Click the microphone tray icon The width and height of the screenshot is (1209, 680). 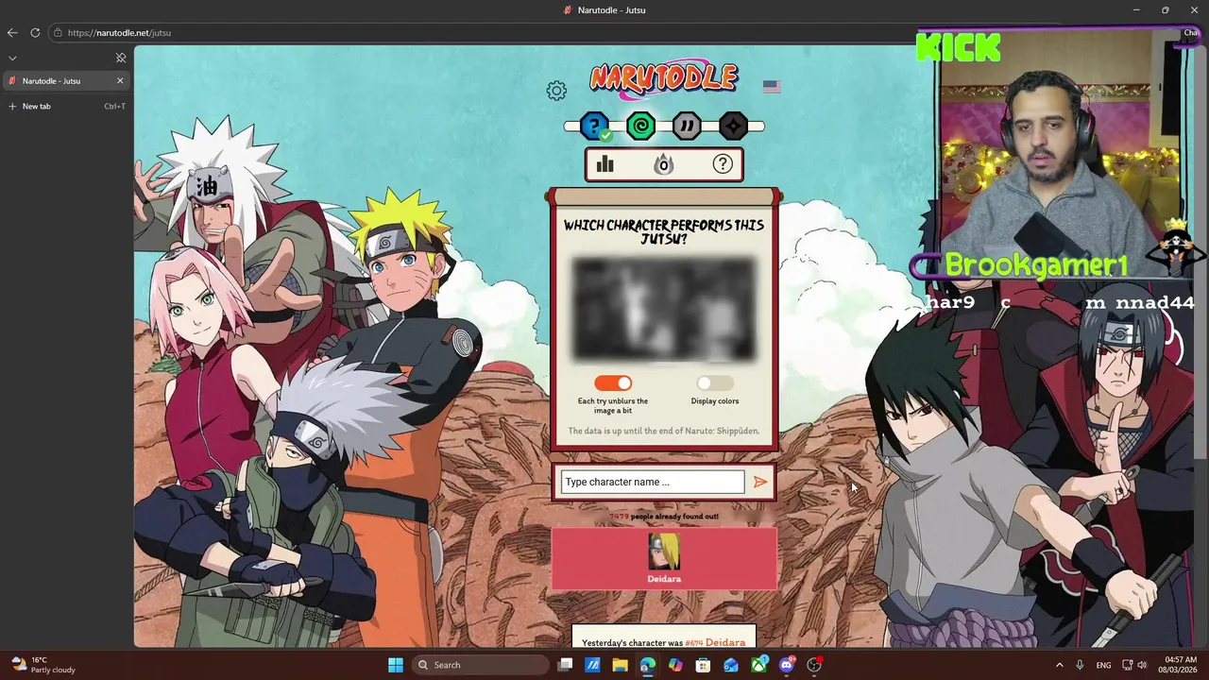tap(1080, 665)
